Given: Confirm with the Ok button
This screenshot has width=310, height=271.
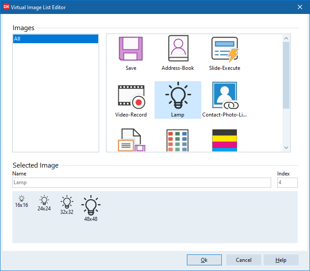Looking at the screenshot, I should [x=204, y=260].
